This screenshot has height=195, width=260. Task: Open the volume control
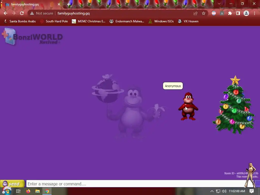(x=224, y=191)
